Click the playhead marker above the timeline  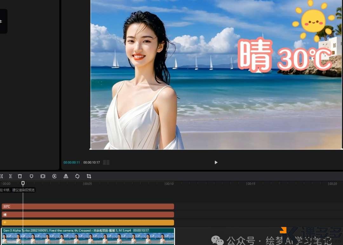click(x=23, y=183)
